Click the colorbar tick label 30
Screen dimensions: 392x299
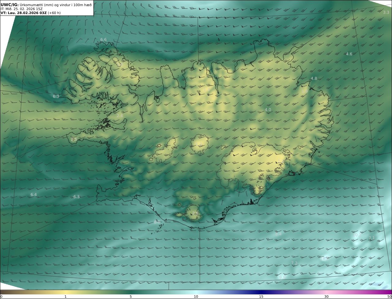[326, 297]
